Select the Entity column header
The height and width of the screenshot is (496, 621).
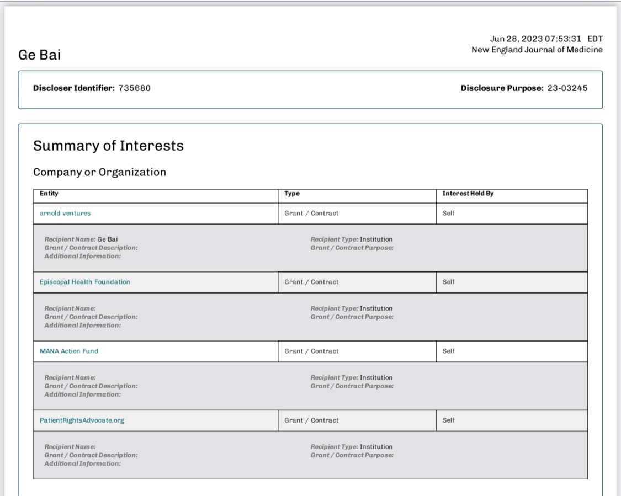(49, 194)
